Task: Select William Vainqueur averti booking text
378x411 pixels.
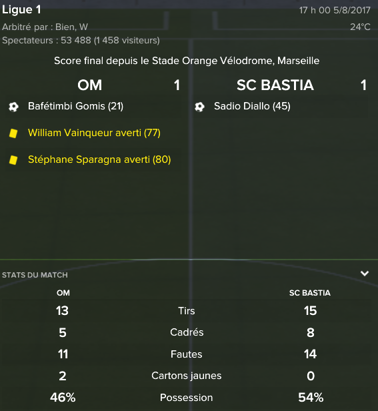Action: (x=94, y=133)
